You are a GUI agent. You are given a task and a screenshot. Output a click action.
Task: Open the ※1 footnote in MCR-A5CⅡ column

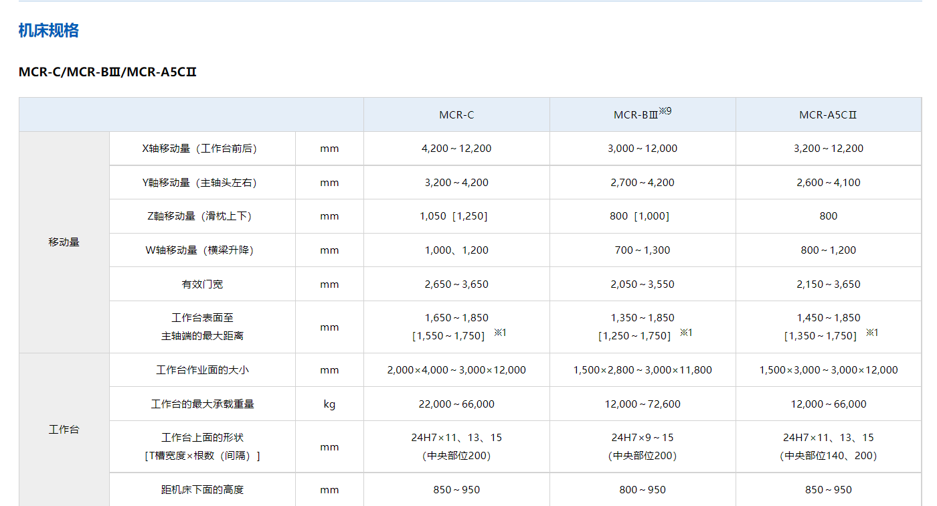[872, 333]
